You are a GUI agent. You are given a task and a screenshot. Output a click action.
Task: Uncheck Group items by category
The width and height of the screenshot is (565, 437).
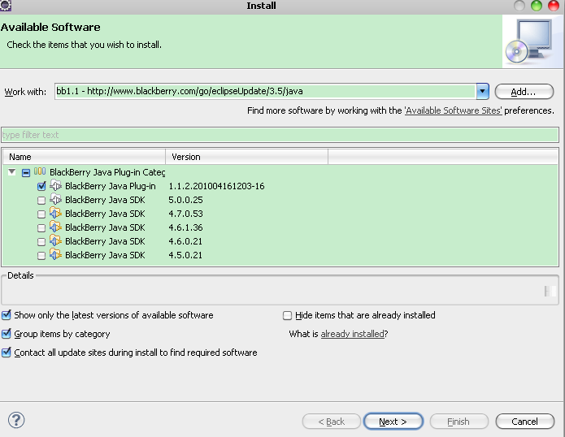click(7, 334)
